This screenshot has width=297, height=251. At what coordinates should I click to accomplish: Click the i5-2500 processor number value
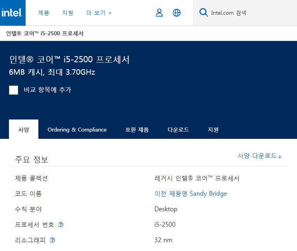(x=165, y=225)
